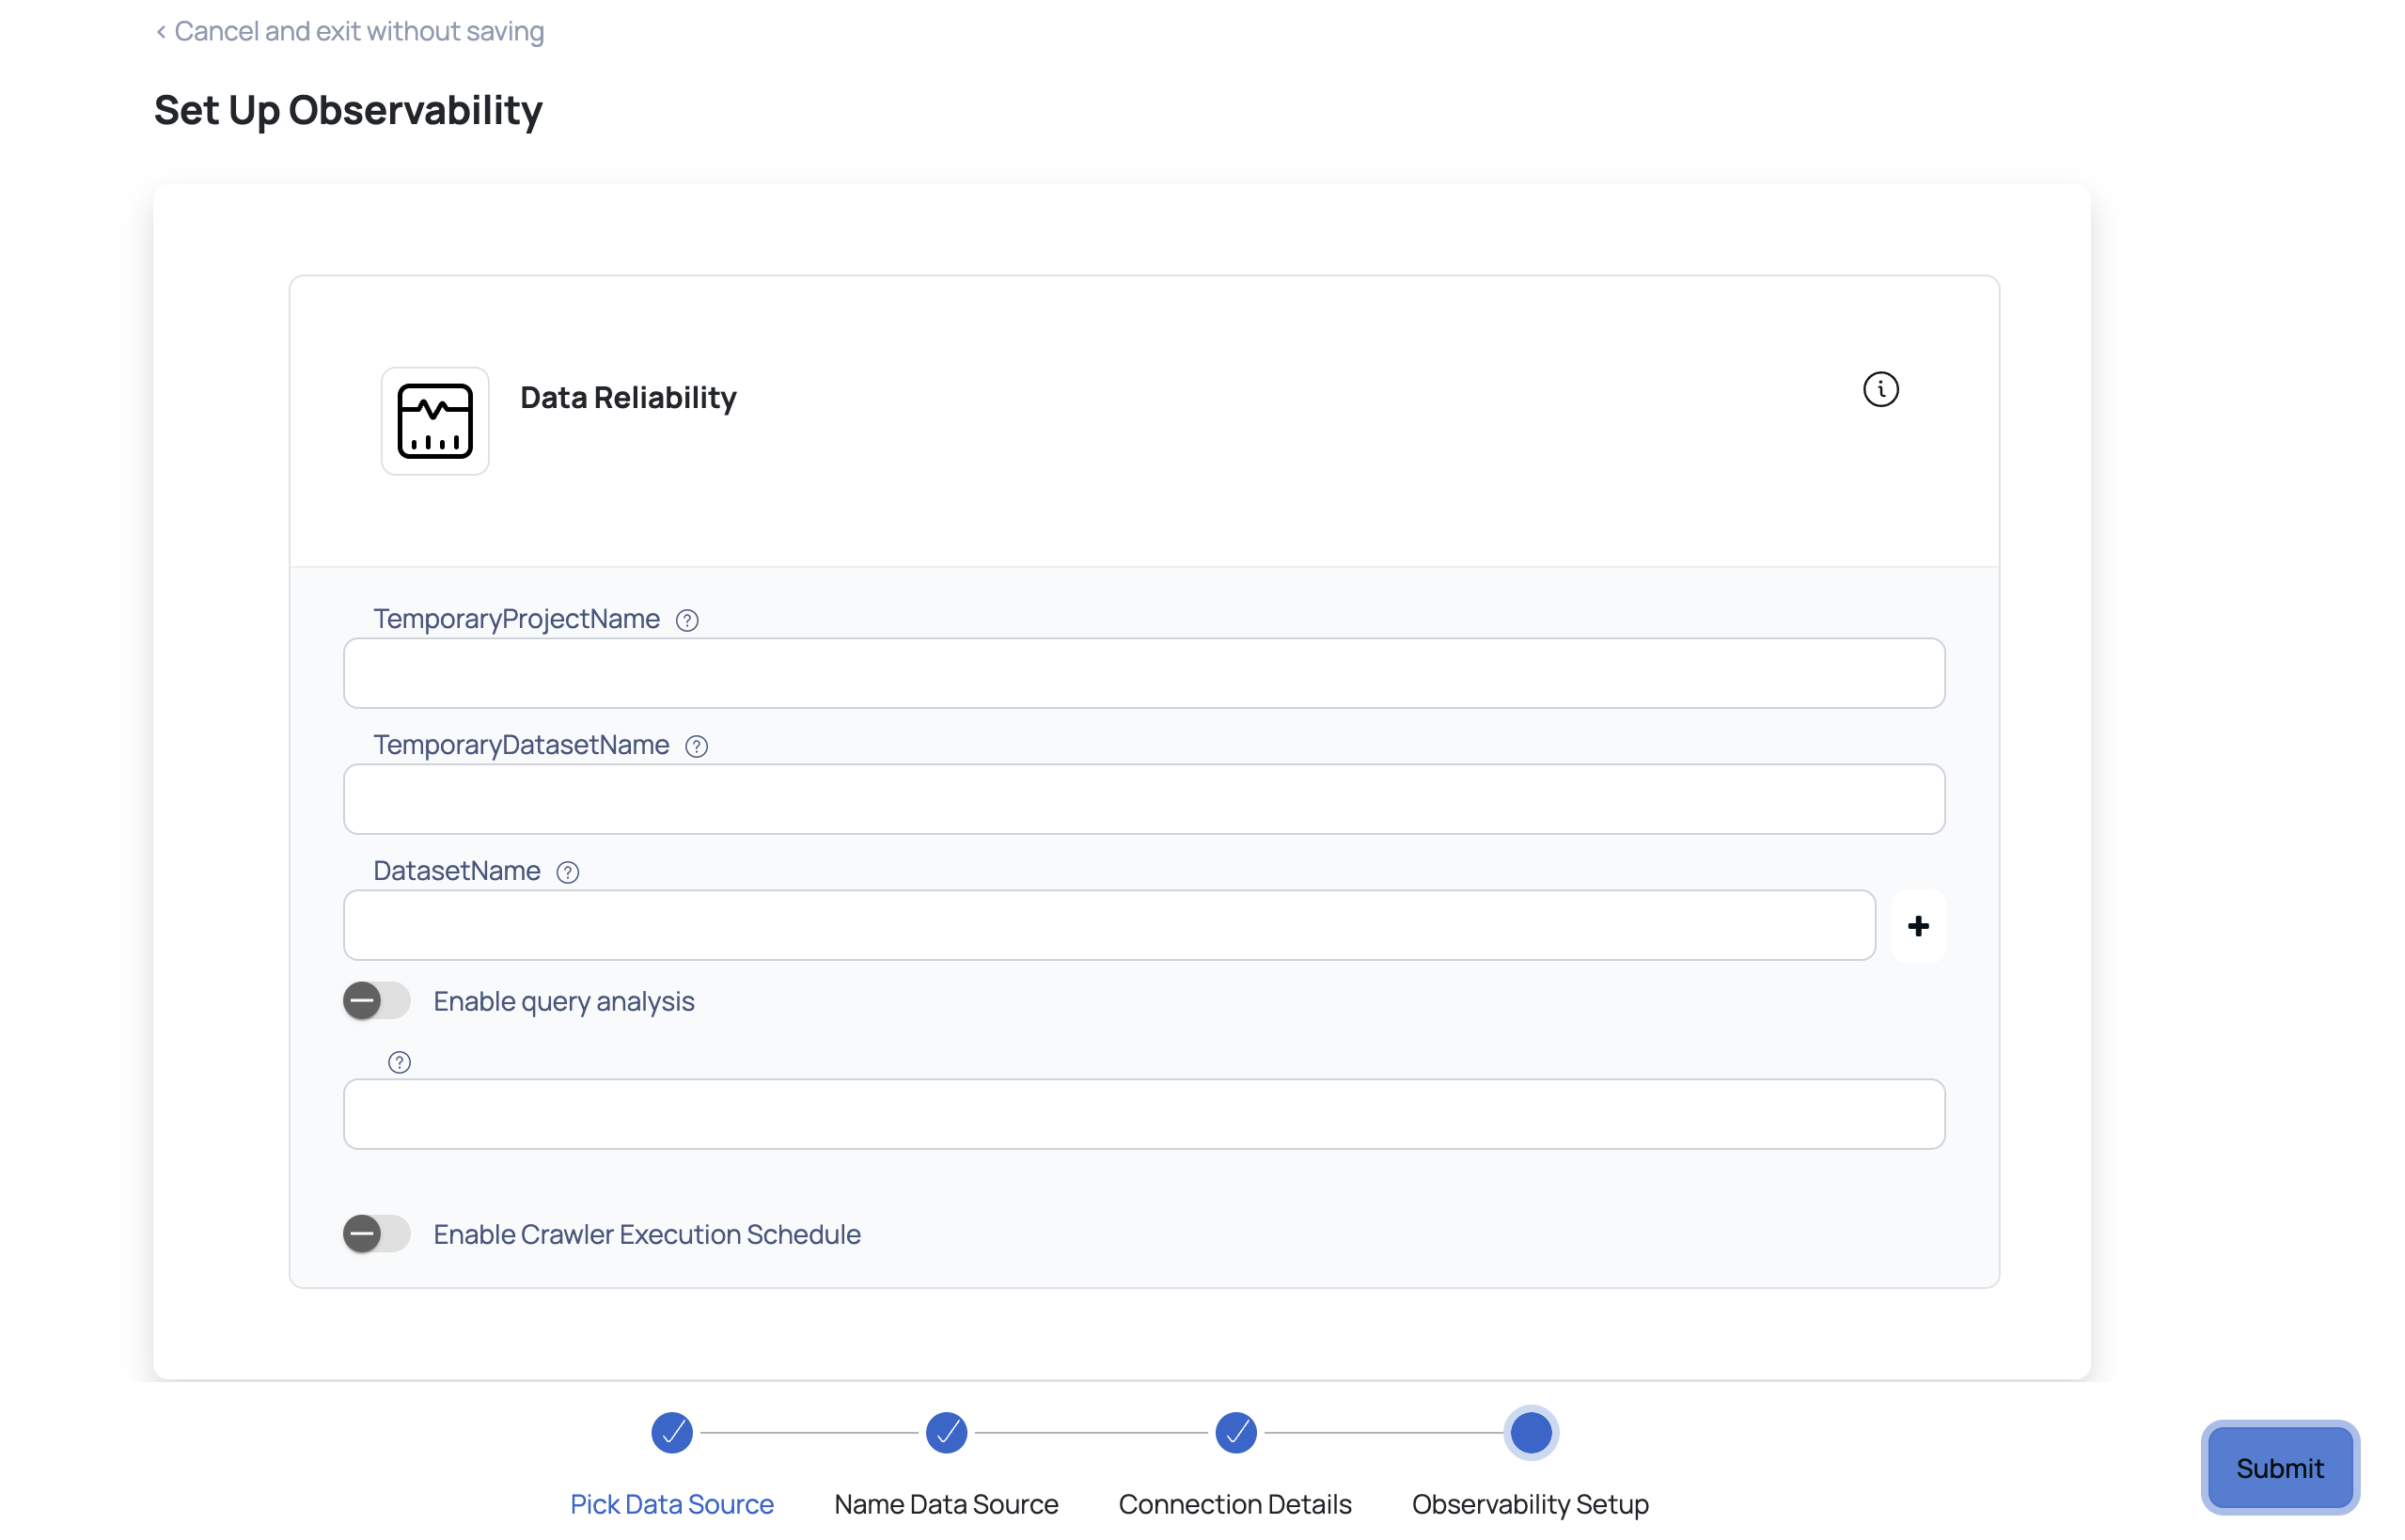Focus the DatasetName text input
Screen dimensions: 2405x1540
coord(1108,925)
